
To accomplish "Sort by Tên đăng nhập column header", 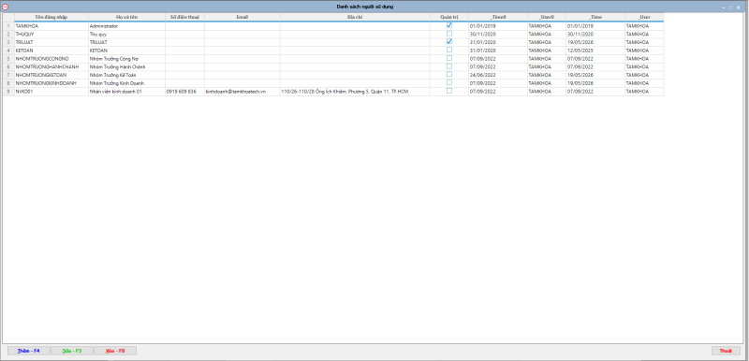I will [51, 17].
